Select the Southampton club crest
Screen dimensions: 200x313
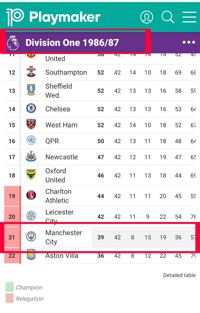point(31,72)
